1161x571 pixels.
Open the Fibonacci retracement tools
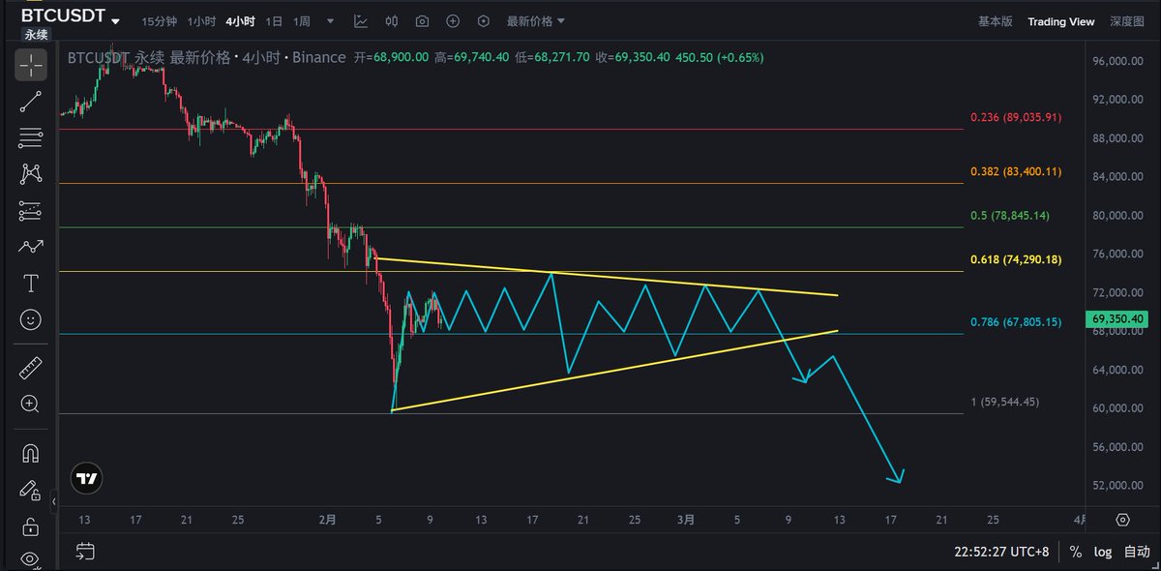coord(30,138)
